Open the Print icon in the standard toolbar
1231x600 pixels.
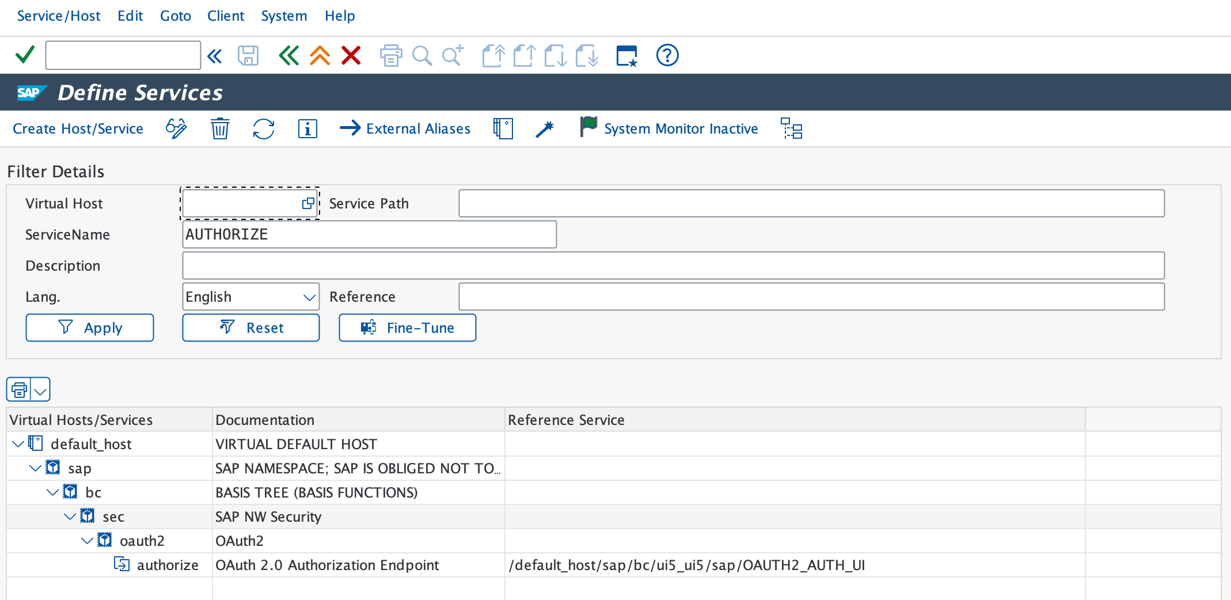tap(391, 55)
